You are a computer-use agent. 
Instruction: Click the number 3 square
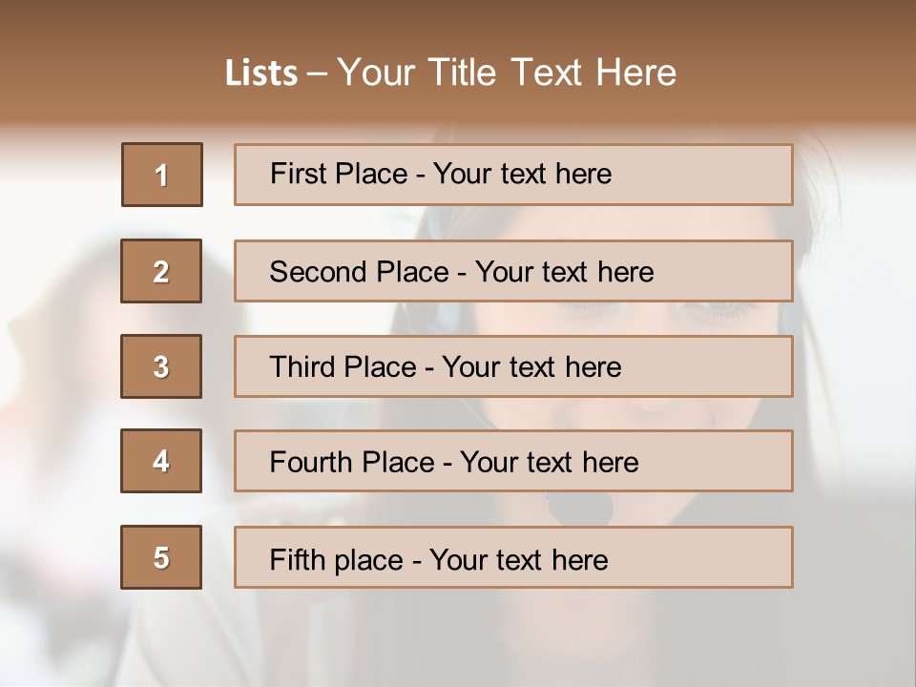tap(161, 366)
